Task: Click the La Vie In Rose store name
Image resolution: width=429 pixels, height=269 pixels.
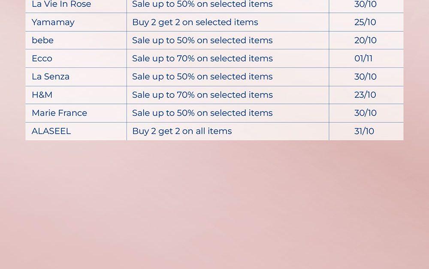Action: click(61, 4)
